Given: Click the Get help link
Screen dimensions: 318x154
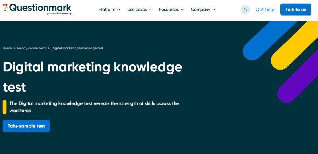Looking at the screenshot, I should click(x=265, y=10).
